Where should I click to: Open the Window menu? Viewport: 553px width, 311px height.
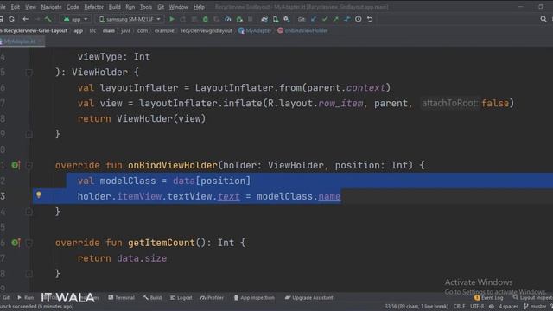point(179,7)
